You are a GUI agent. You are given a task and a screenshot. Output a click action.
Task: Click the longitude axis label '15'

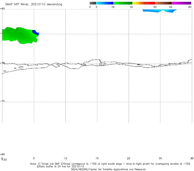(97, 158)
